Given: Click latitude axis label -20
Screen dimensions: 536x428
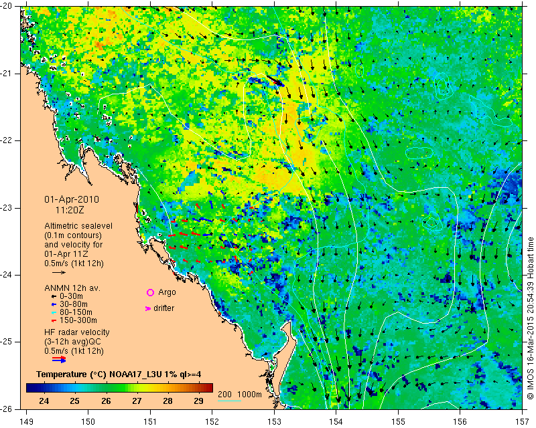Looking at the screenshot, I should (x=6, y=6).
